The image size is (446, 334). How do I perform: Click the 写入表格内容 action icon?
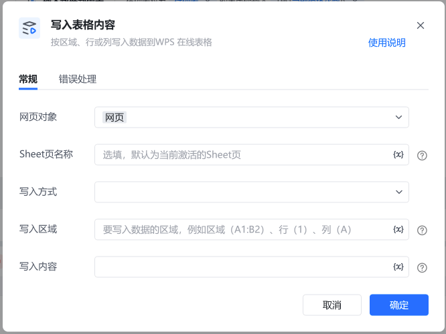[29, 28]
